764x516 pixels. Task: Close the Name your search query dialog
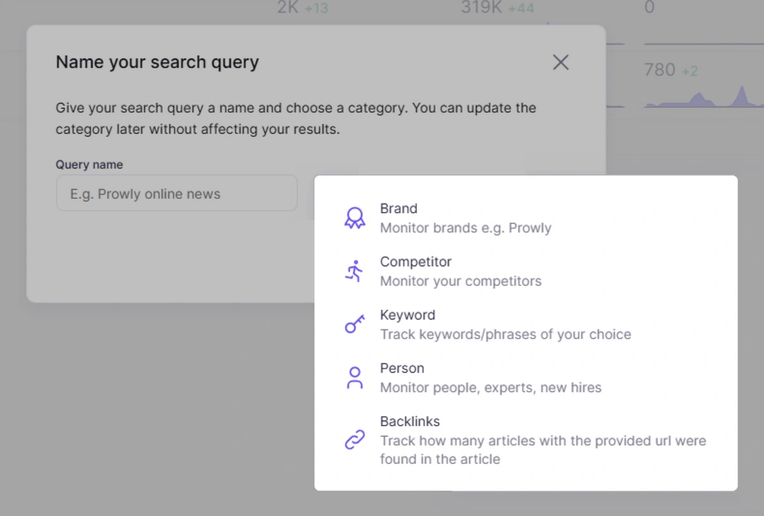[560, 62]
